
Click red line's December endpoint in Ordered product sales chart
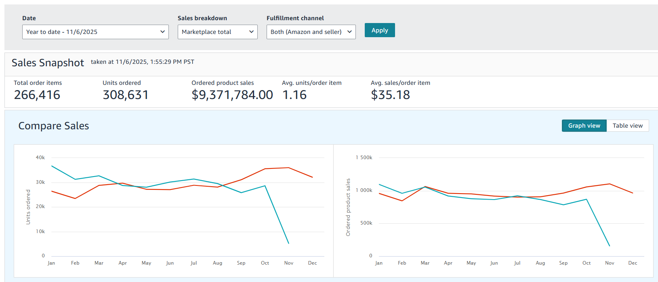(x=633, y=193)
